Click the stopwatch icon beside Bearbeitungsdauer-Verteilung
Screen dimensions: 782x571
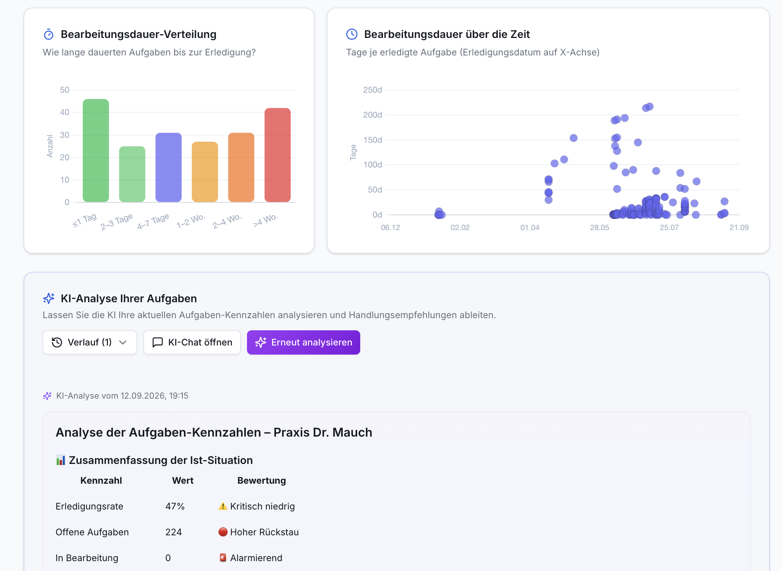coord(49,35)
